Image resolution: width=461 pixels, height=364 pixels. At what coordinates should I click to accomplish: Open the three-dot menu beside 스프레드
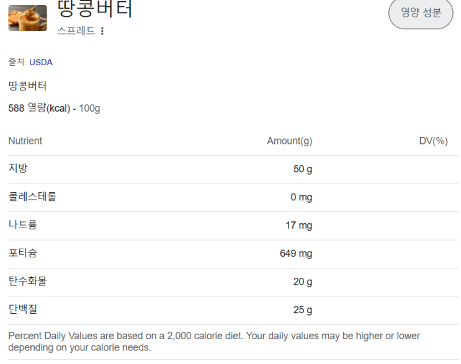[102, 31]
